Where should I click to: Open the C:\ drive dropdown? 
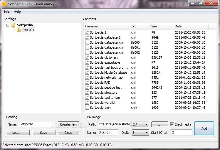coord(140,124)
